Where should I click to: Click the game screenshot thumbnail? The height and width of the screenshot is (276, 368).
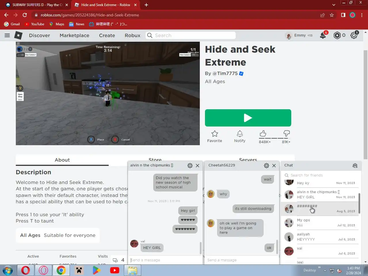108,93
